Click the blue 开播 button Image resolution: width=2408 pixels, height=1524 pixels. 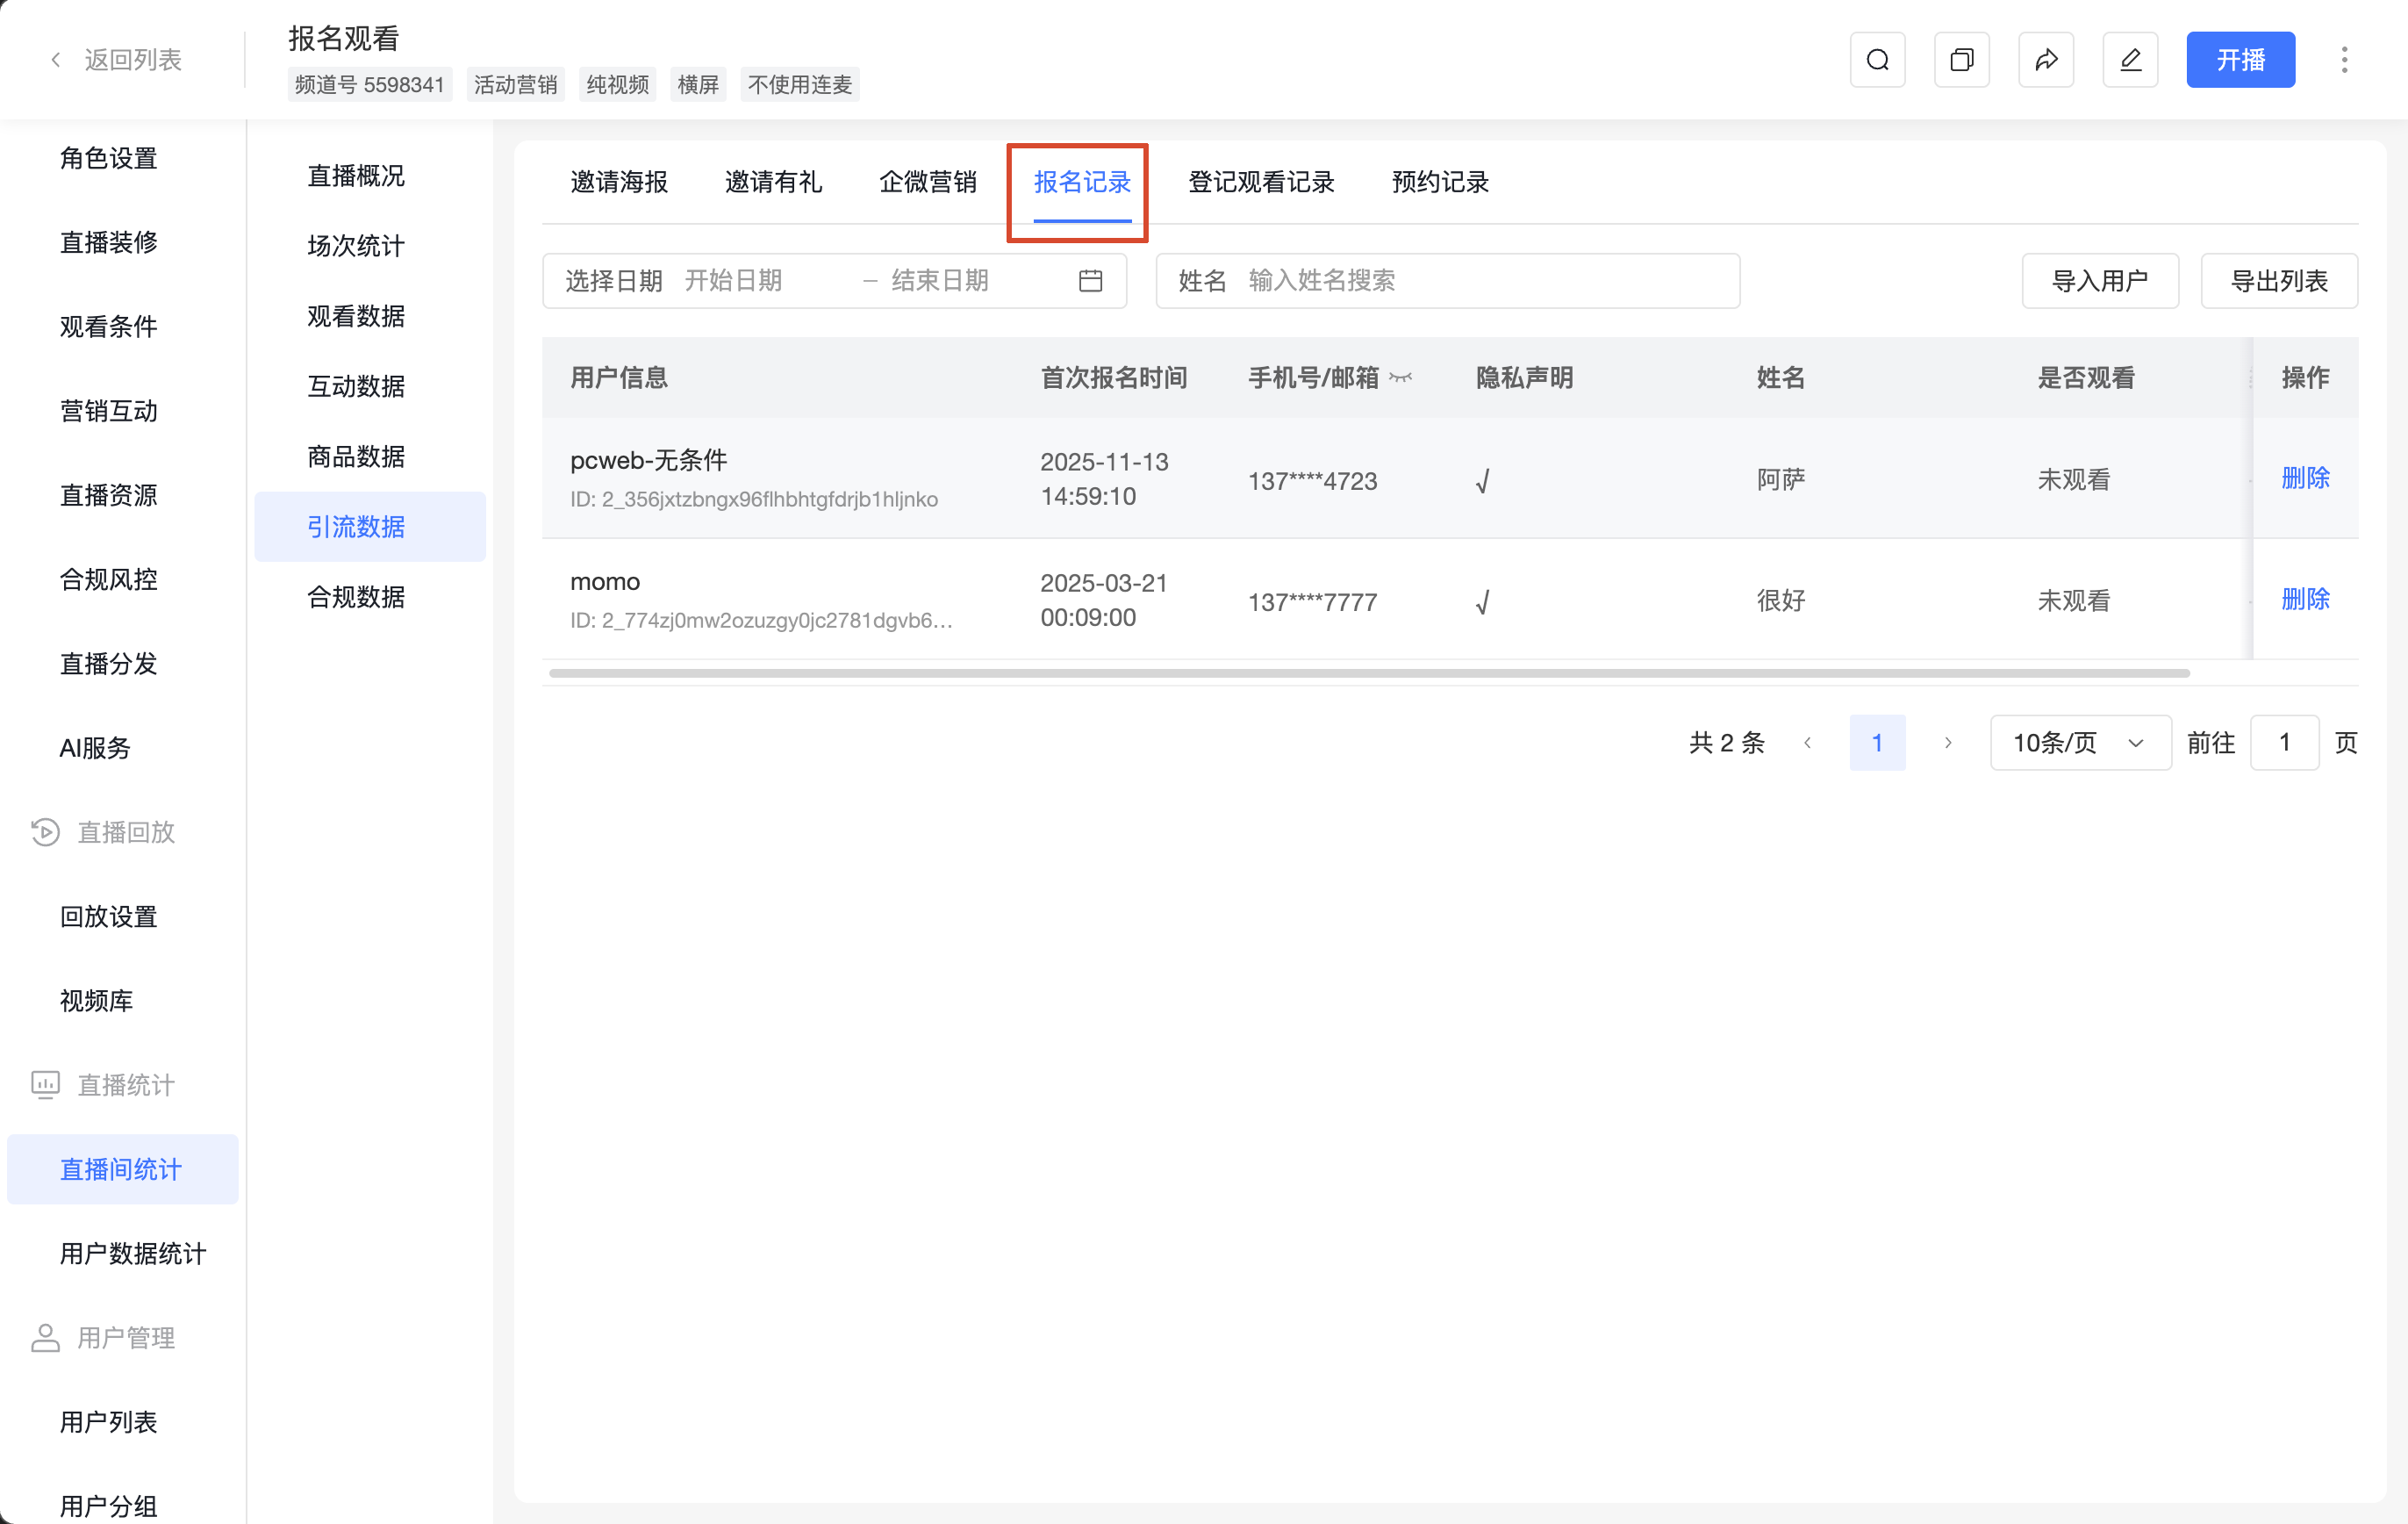(x=2240, y=60)
